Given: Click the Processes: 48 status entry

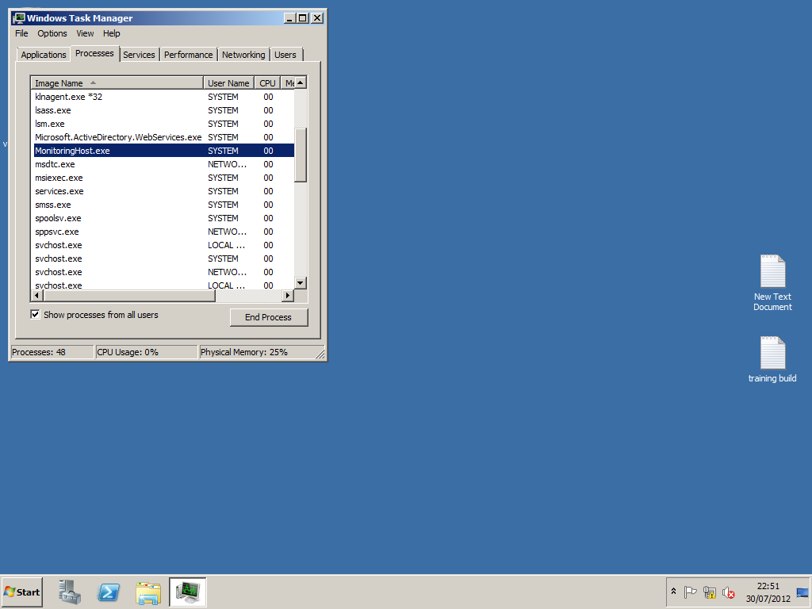Looking at the screenshot, I should pyautogui.click(x=52, y=352).
